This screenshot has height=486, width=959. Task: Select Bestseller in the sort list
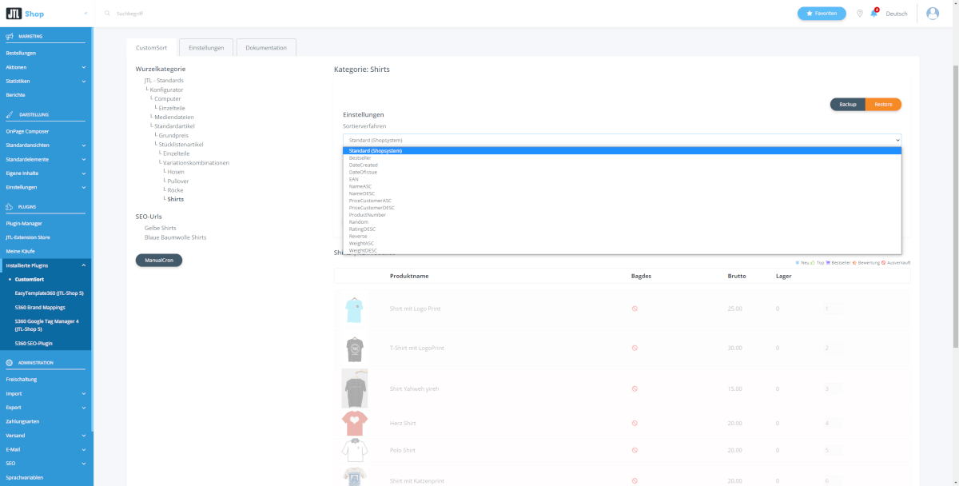pyautogui.click(x=360, y=158)
